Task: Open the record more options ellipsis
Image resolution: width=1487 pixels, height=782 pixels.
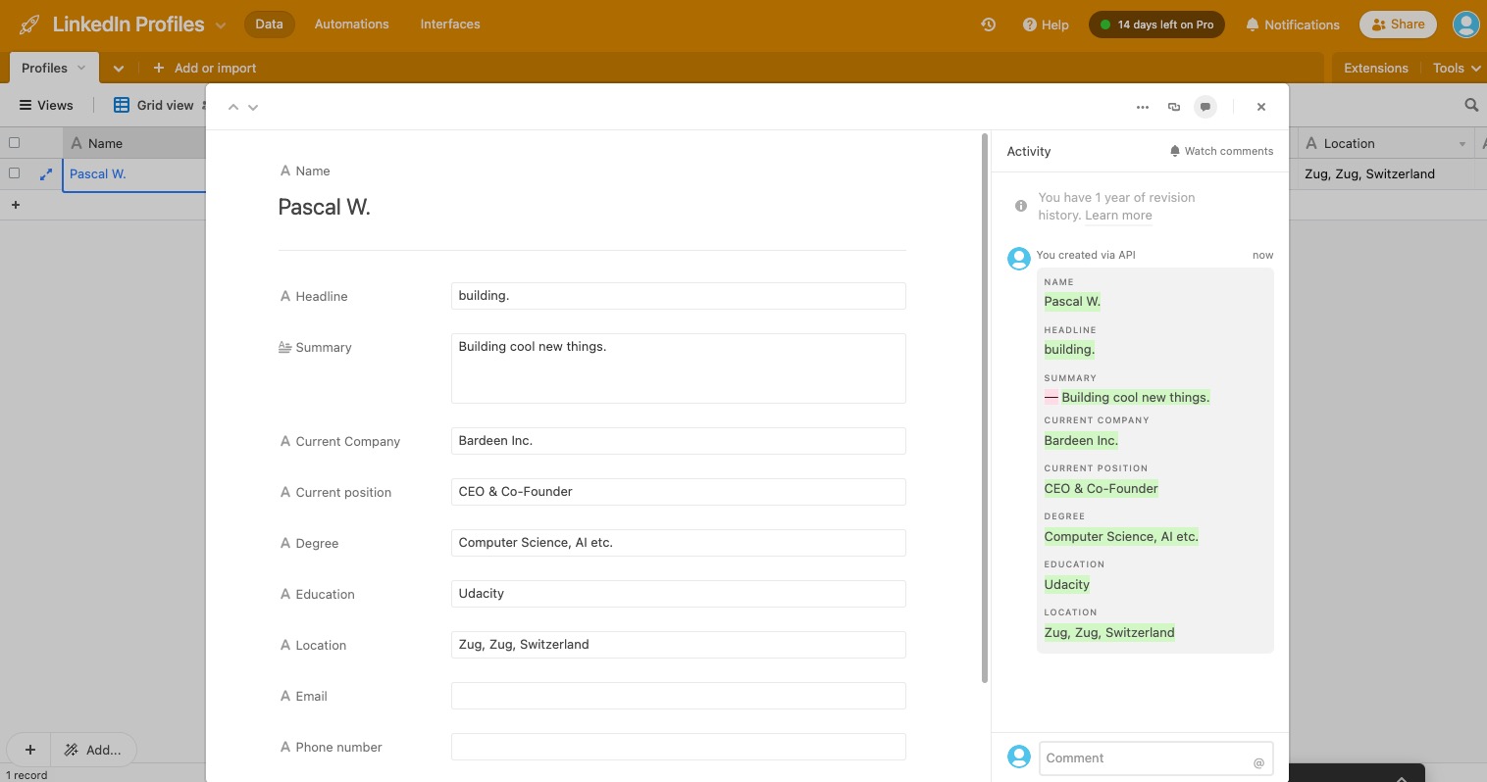Action: point(1143,107)
